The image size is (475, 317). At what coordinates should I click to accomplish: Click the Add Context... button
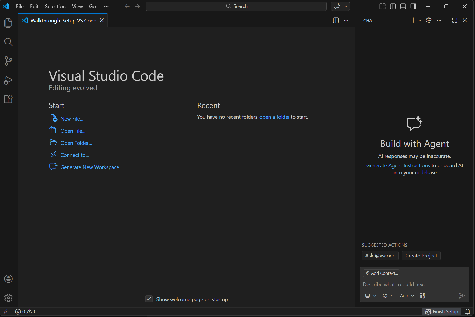tap(381, 273)
